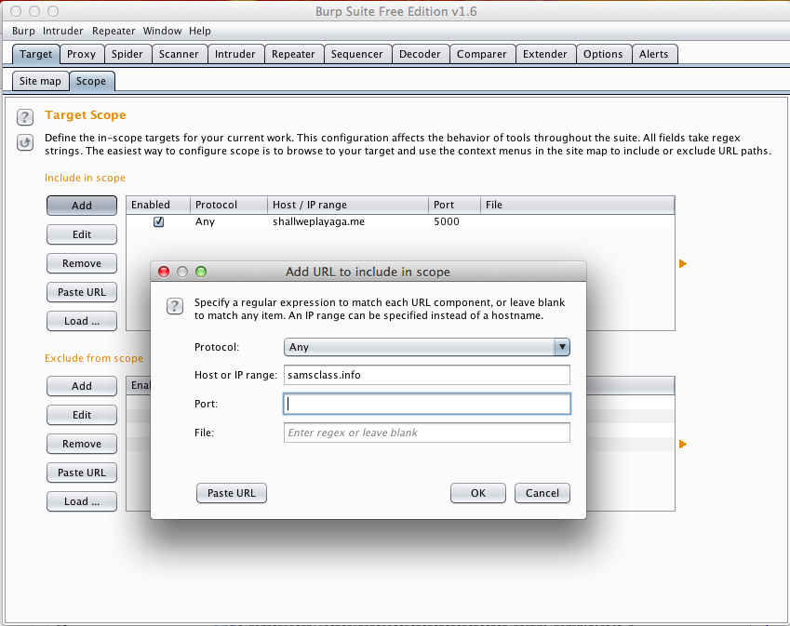Click Edit under Exclude from scope
The width and height of the screenshot is (790, 626).
point(82,415)
